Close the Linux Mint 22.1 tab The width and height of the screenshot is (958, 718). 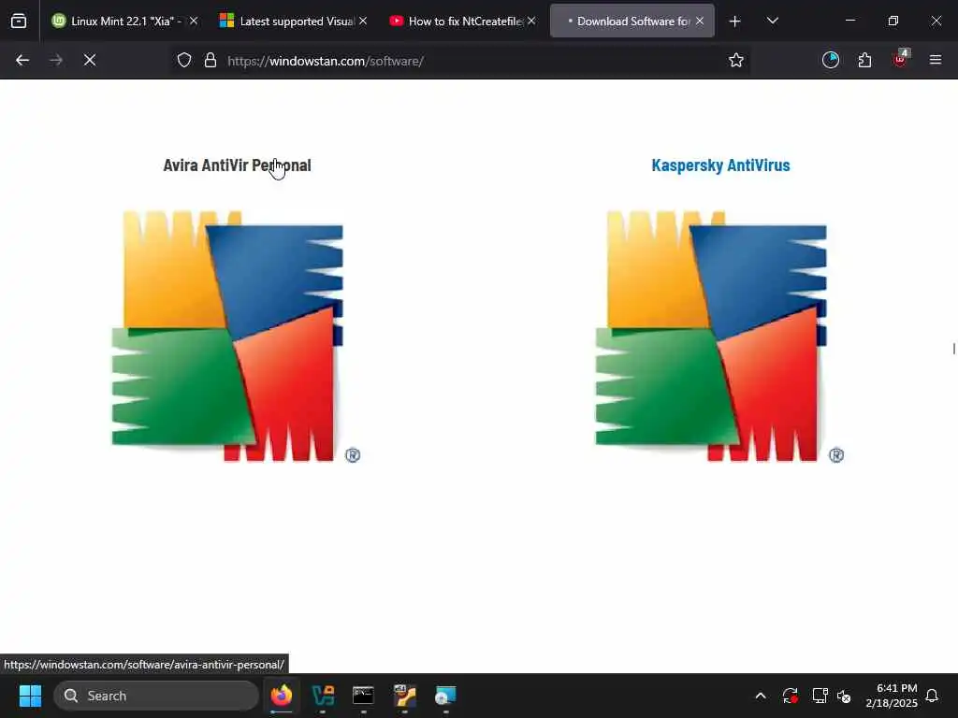click(x=194, y=22)
